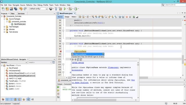Click the Debug Project toolbar icon
The width and height of the screenshot is (186, 105).
[70, 9]
